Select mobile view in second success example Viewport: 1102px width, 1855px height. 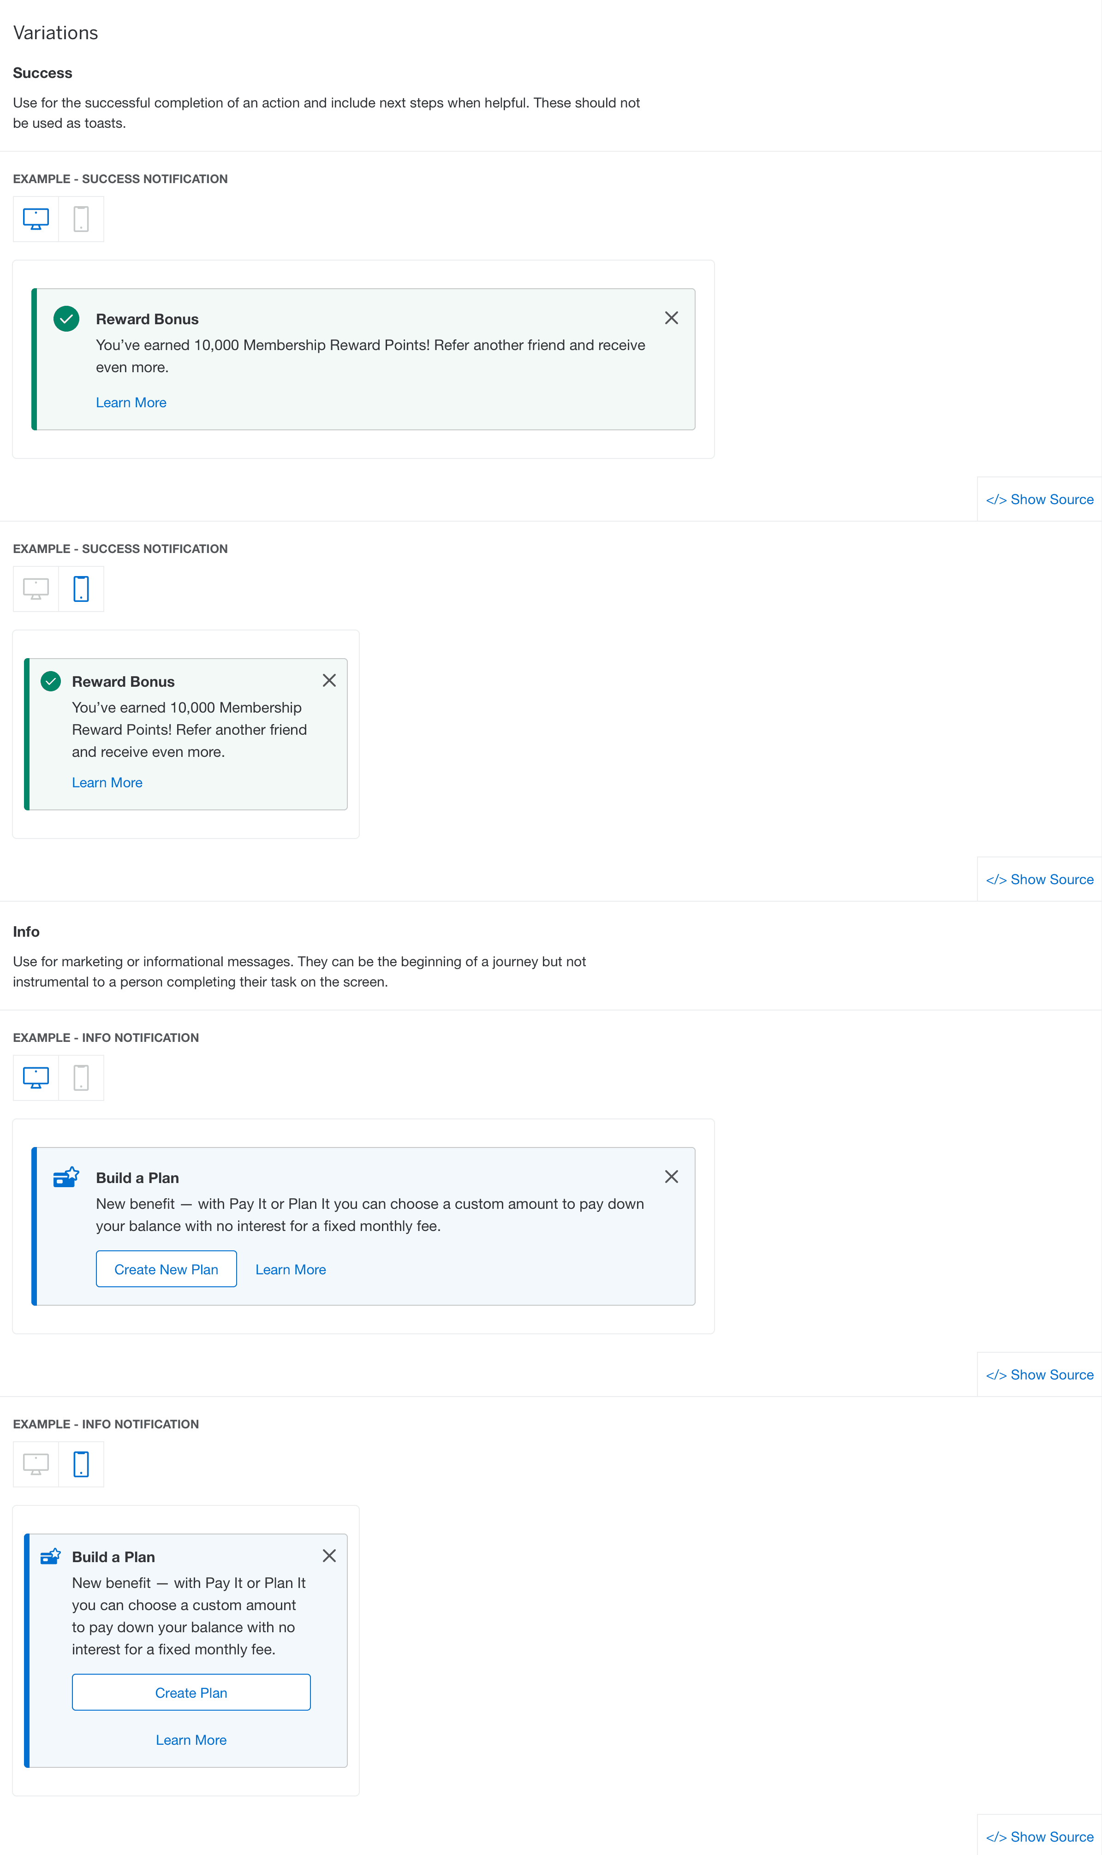click(81, 589)
